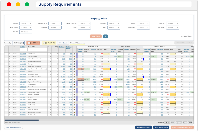198x131 pixels.
Task: Click the flag icon in Wild Rabbit row
Action: 10,54
